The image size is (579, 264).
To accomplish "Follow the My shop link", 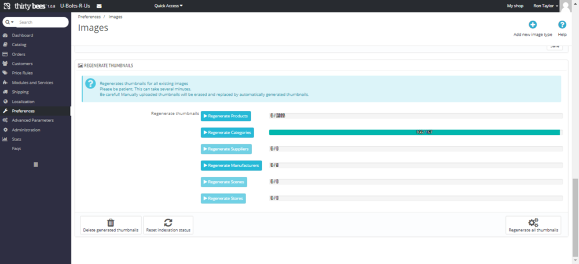I will coord(515,6).
